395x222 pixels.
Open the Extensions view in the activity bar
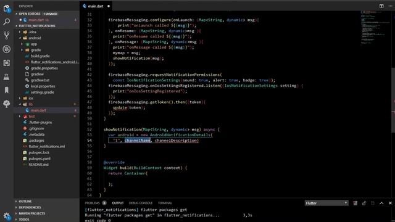pos(7,63)
